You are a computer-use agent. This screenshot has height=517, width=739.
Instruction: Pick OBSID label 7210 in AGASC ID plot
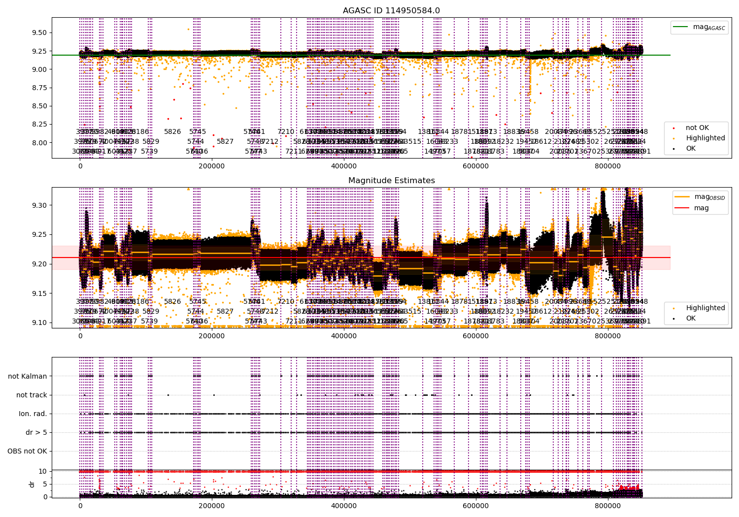[x=286, y=131]
